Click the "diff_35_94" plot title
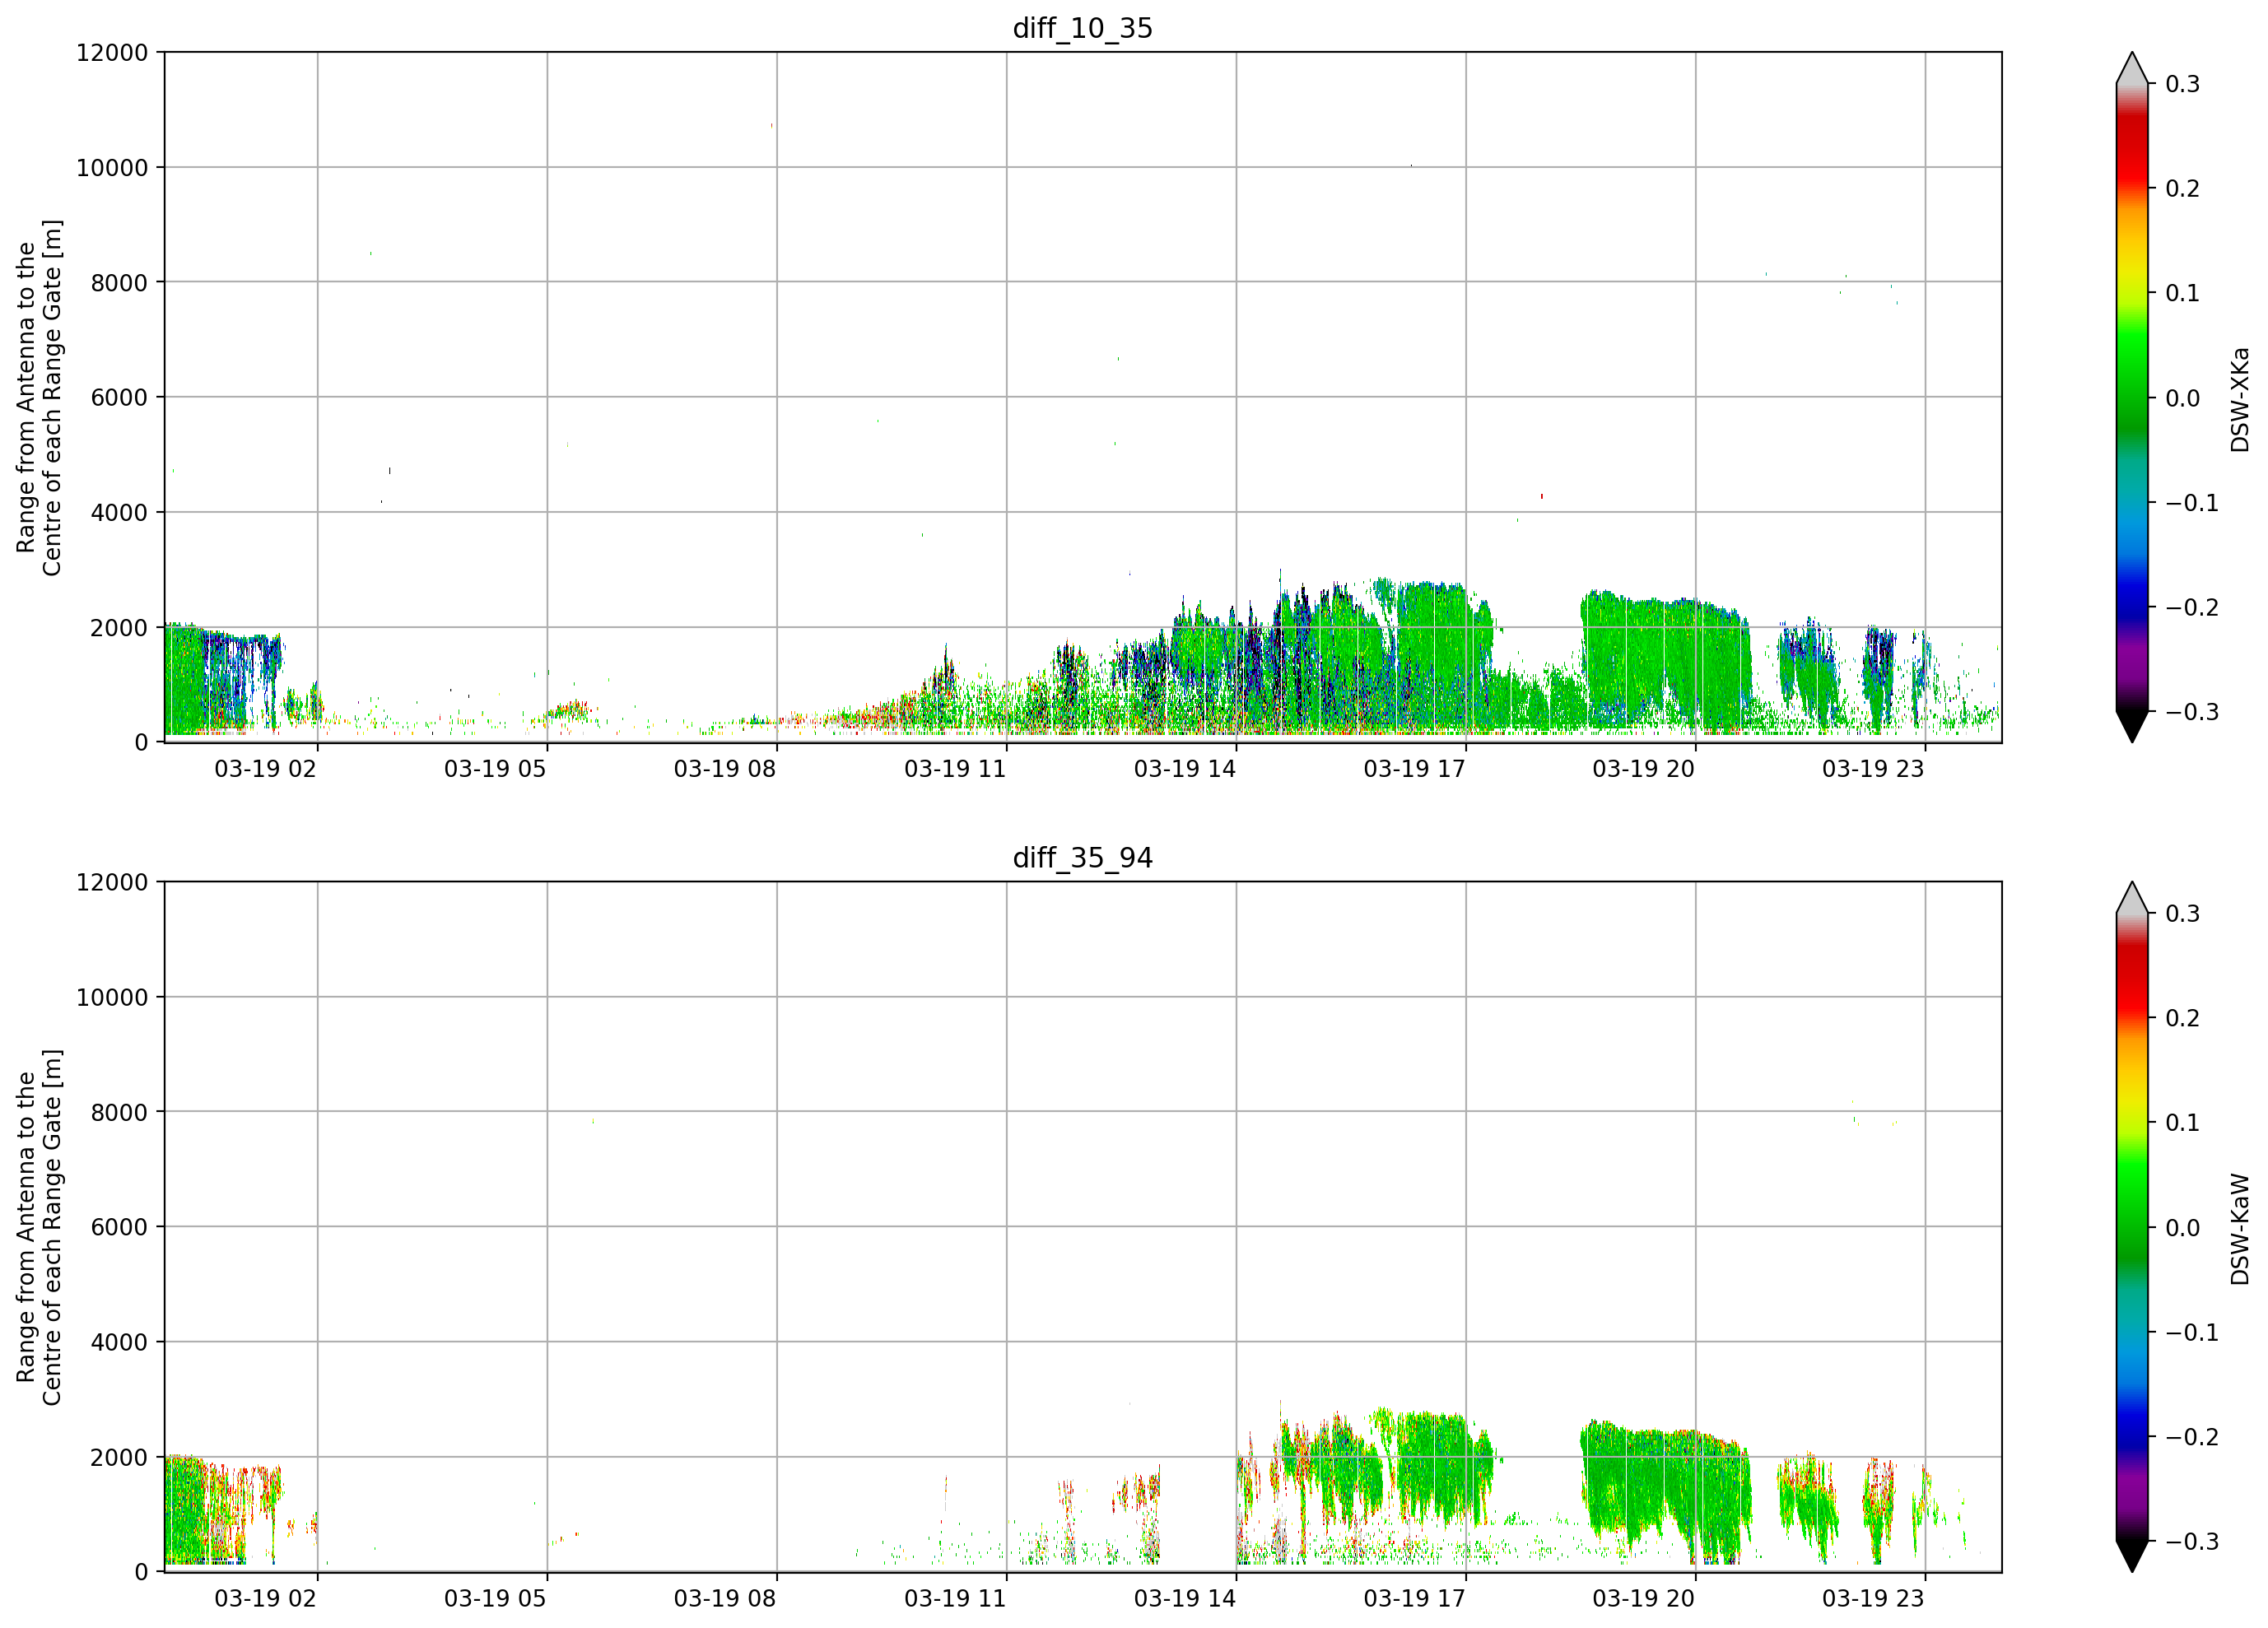Image resolution: width=2268 pixels, height=1628 pixels. [x=1083, y=858]
